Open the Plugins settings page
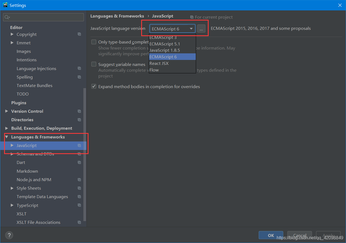Screen dimensions: 346x243 (19, 103)
